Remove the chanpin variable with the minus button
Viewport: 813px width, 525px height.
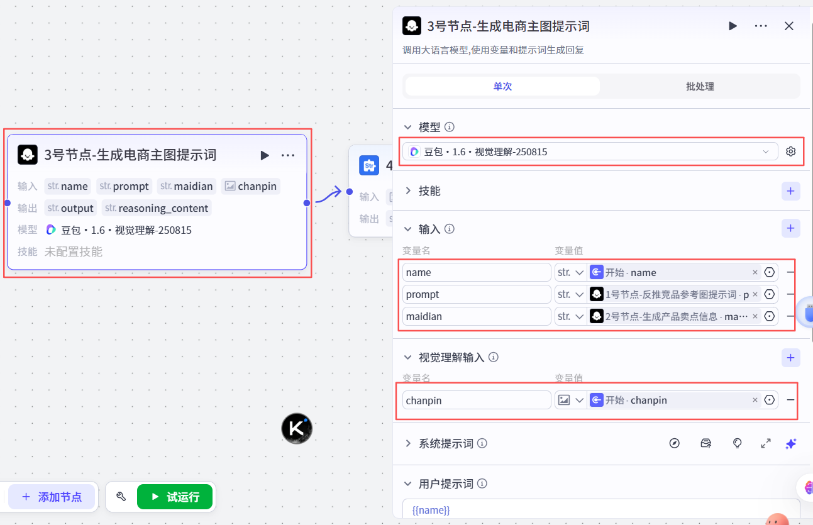[790, 400]
